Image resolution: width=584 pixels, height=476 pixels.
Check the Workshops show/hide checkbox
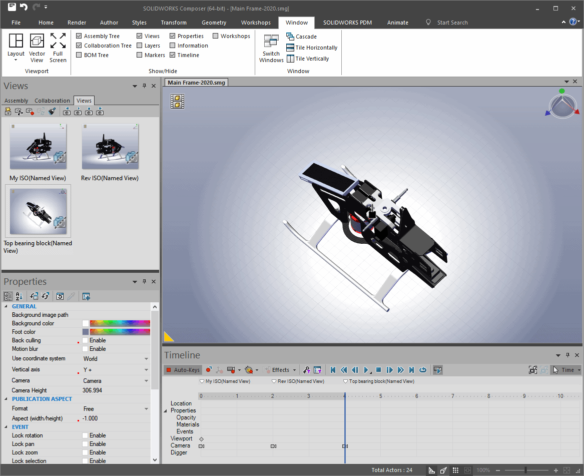tap(215, 36)
